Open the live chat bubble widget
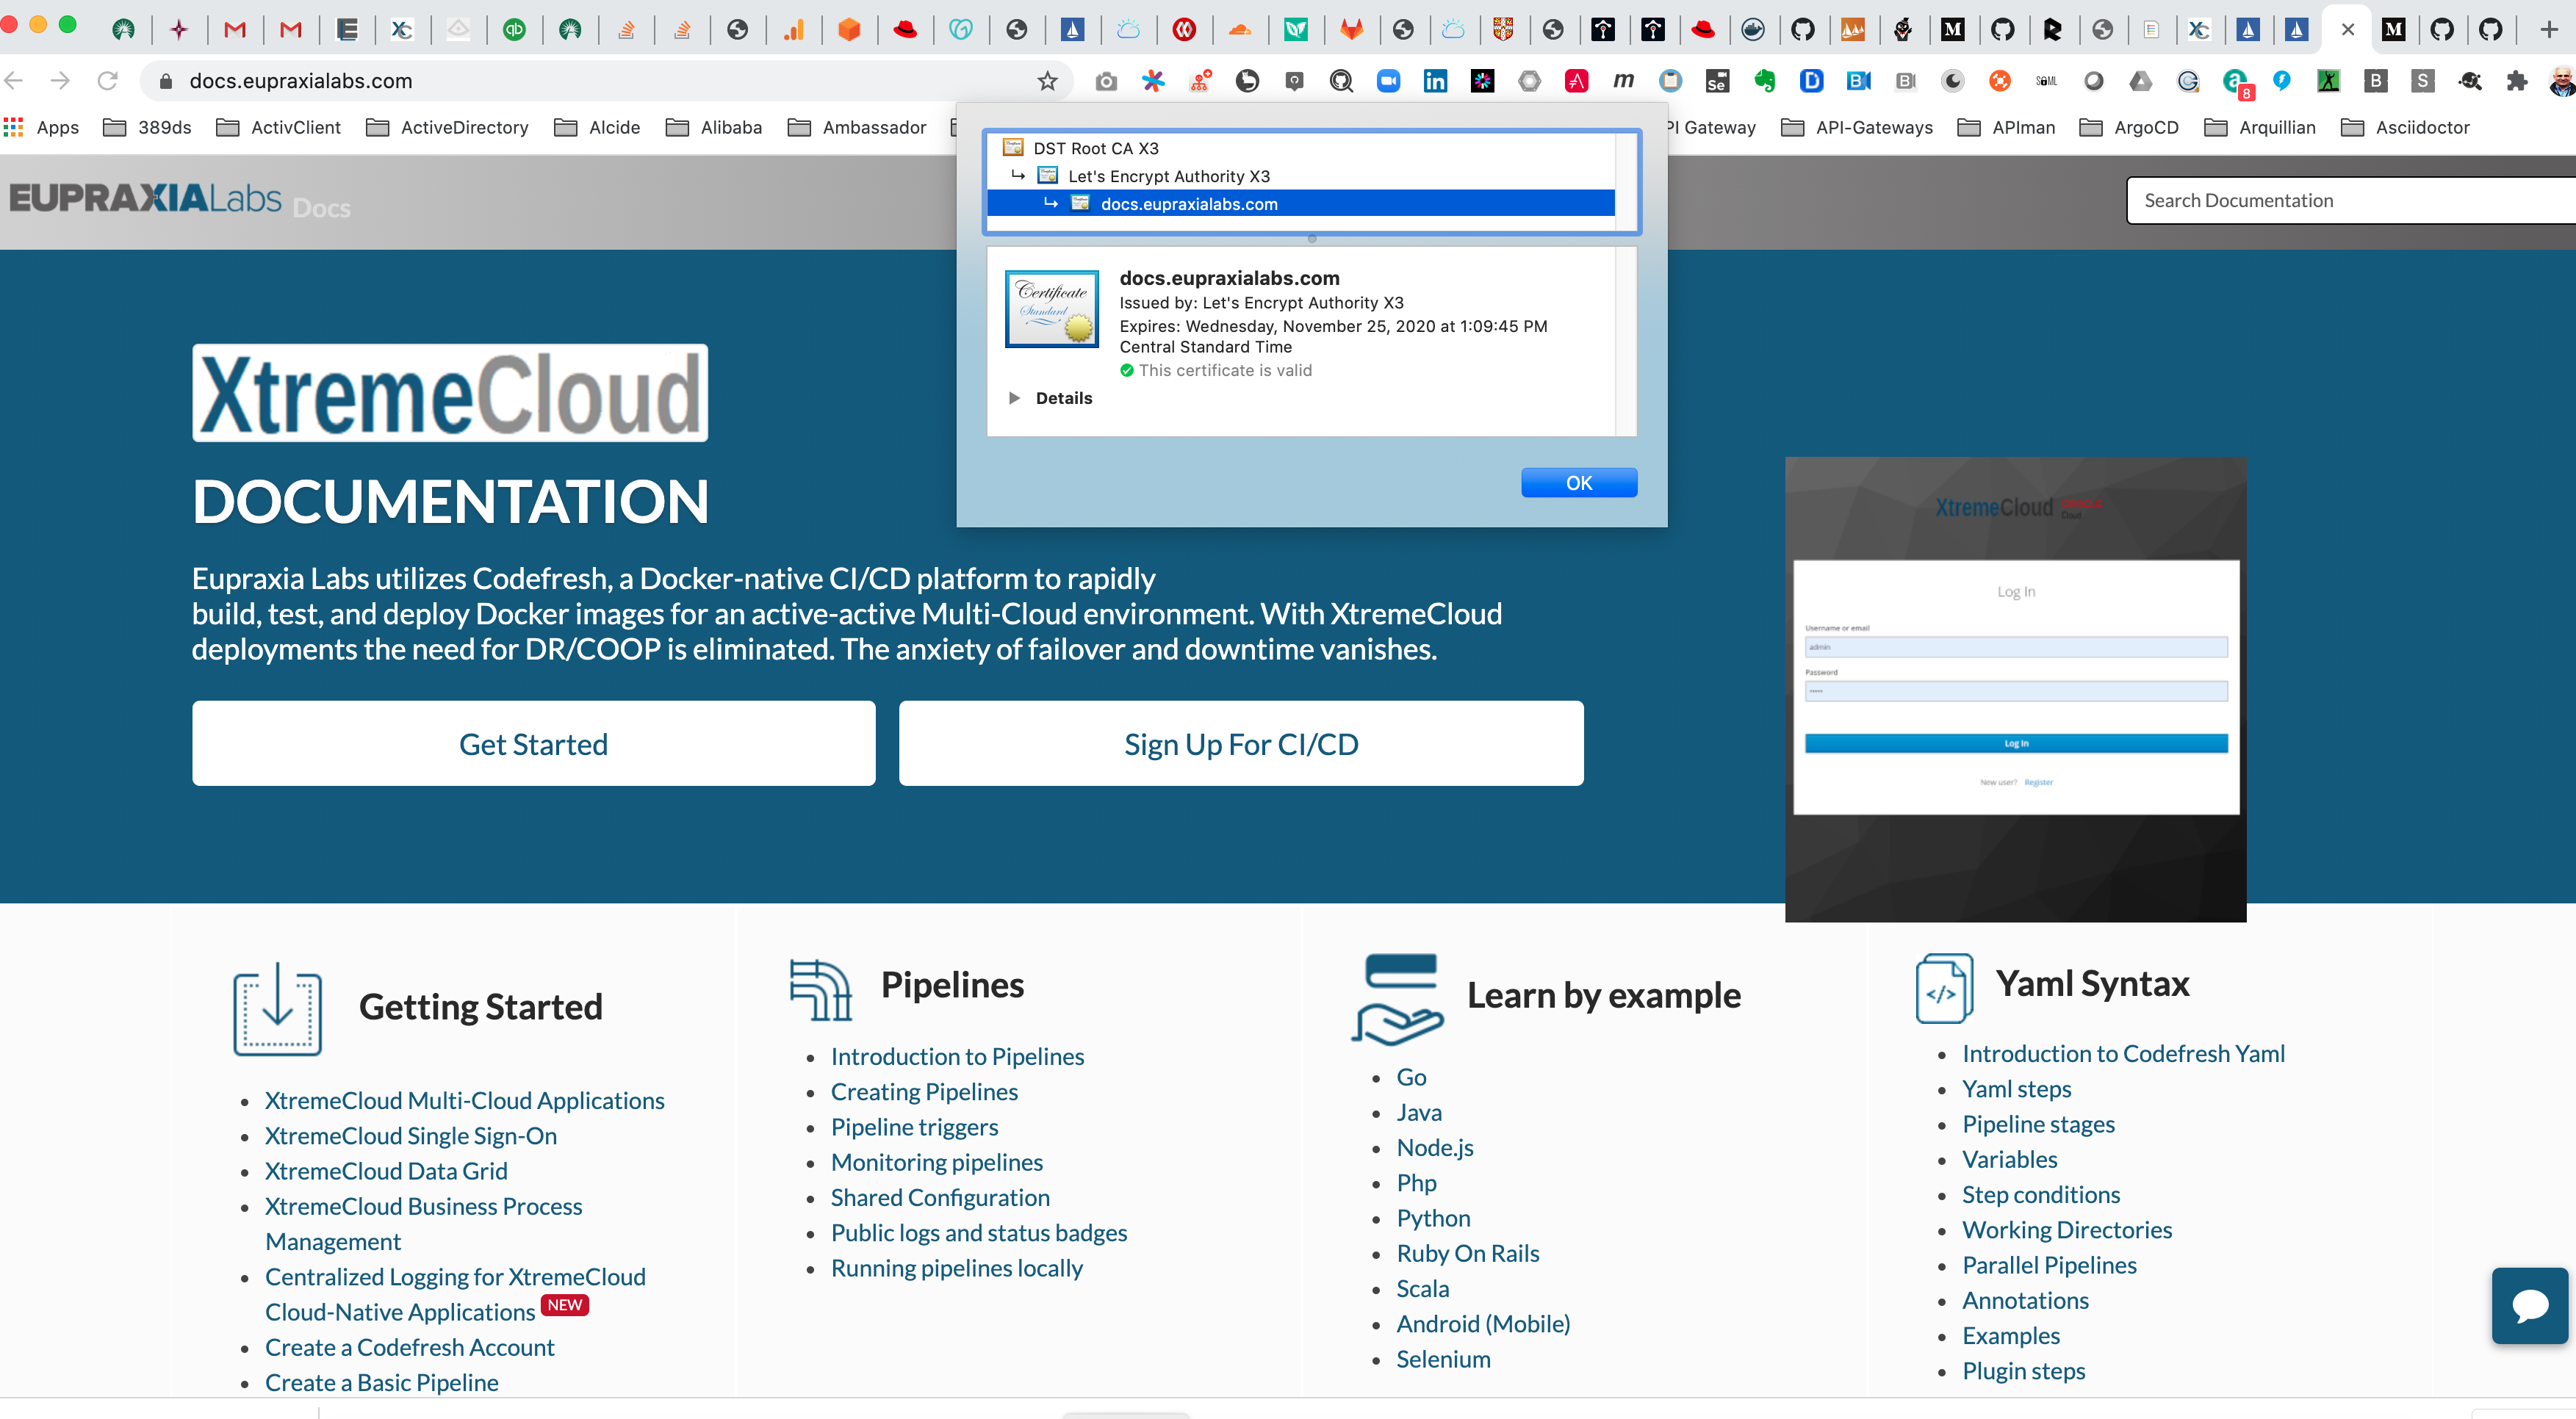 tap(2529, 1305)
